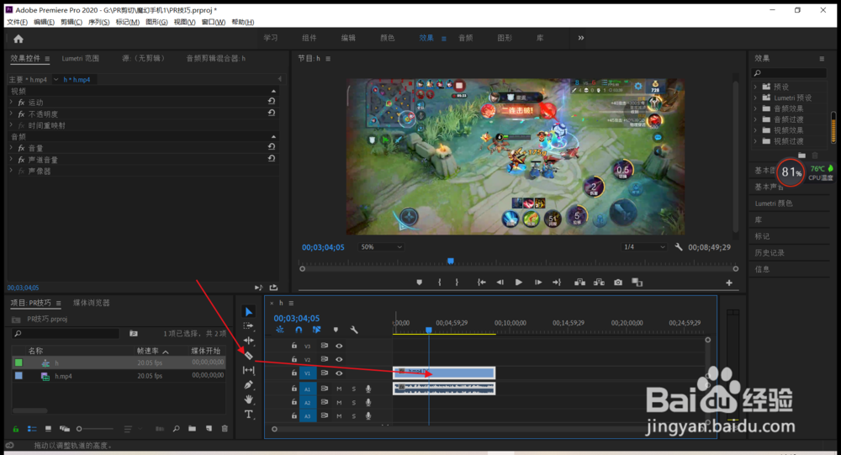
Task: Select the Pen tool
Action: [248, 384]
